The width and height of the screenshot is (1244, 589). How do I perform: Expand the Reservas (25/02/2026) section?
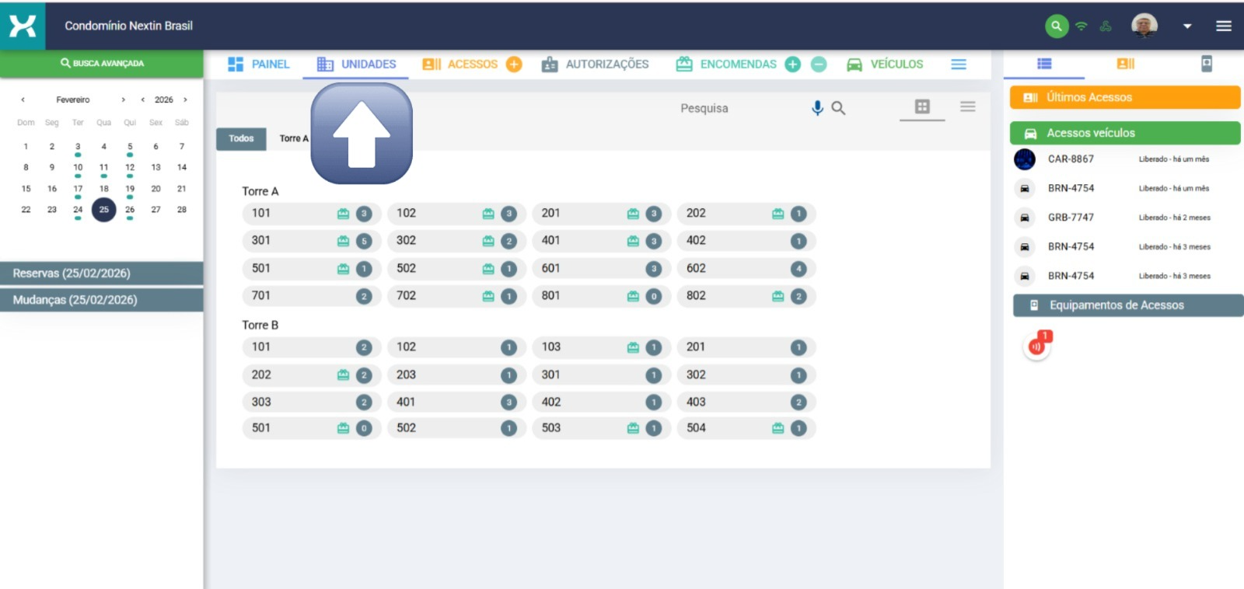pyautogui.click(x=102, y=274)
